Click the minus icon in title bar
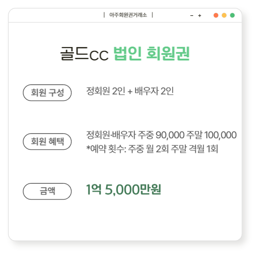This screenshot has width=256, height=256. click(x=192, y=16)
